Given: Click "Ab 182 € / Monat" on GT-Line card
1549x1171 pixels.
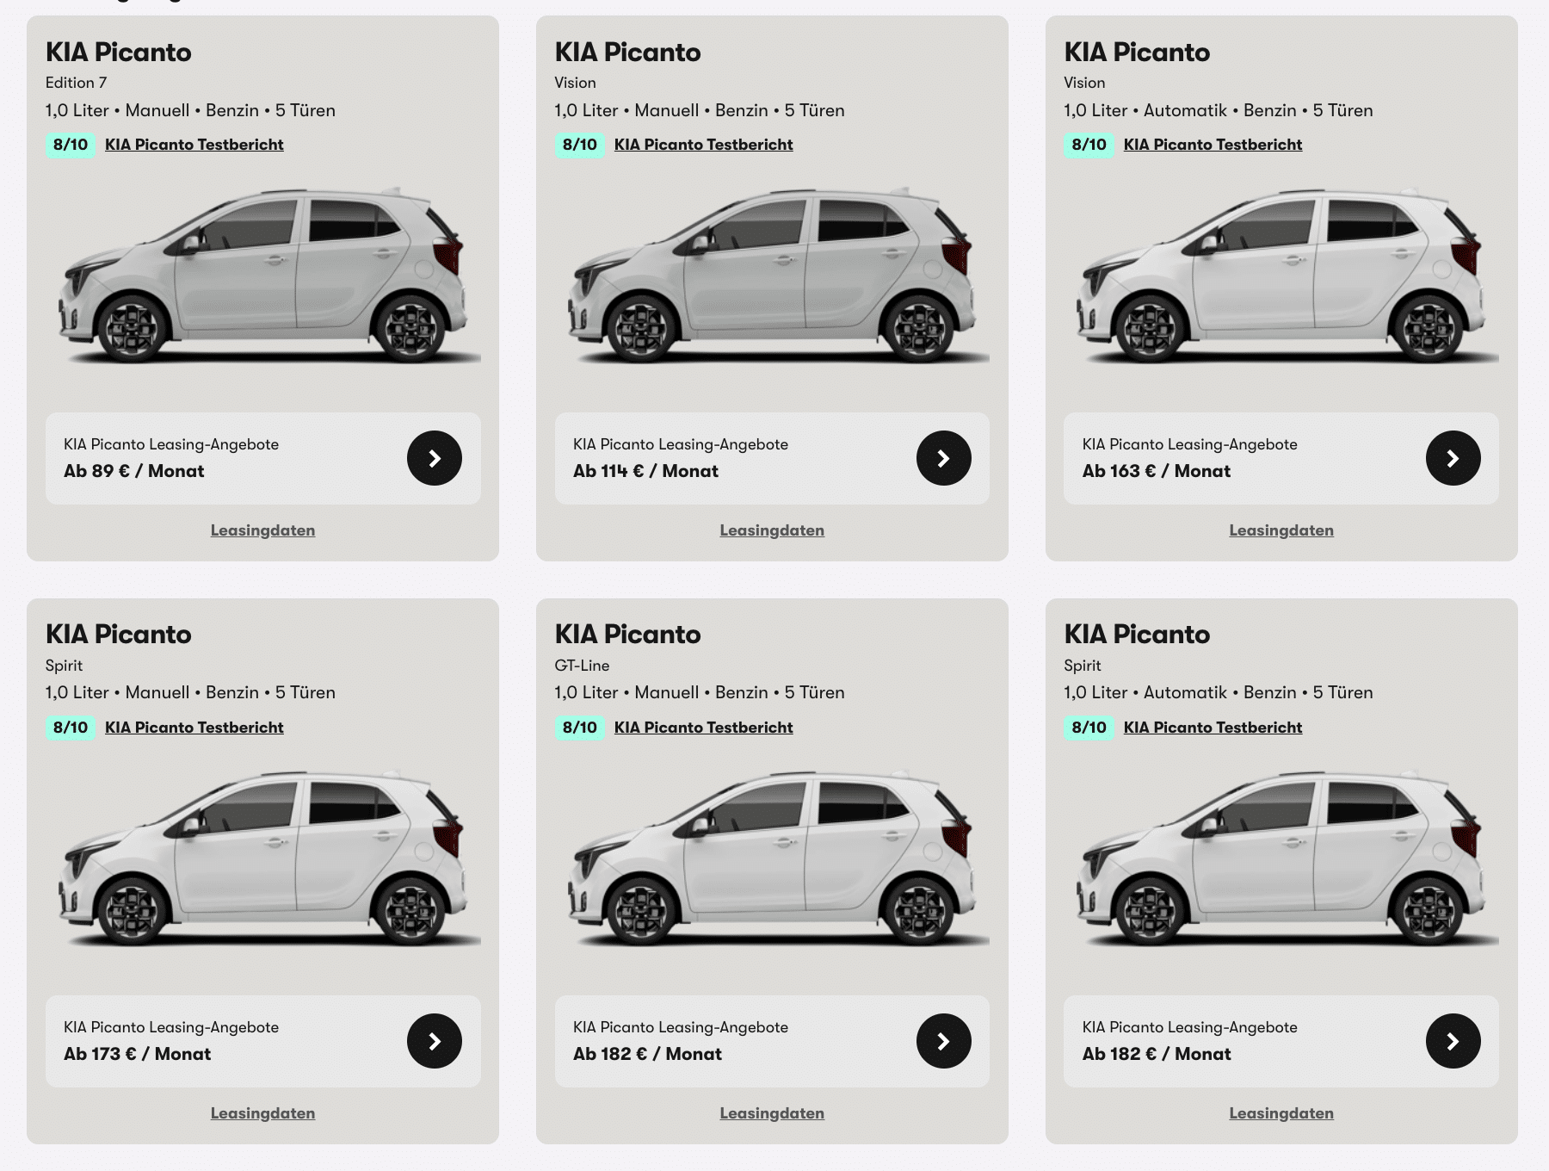Looking at the screenshot, I should pyautogui.click(x=647, y=1054).
